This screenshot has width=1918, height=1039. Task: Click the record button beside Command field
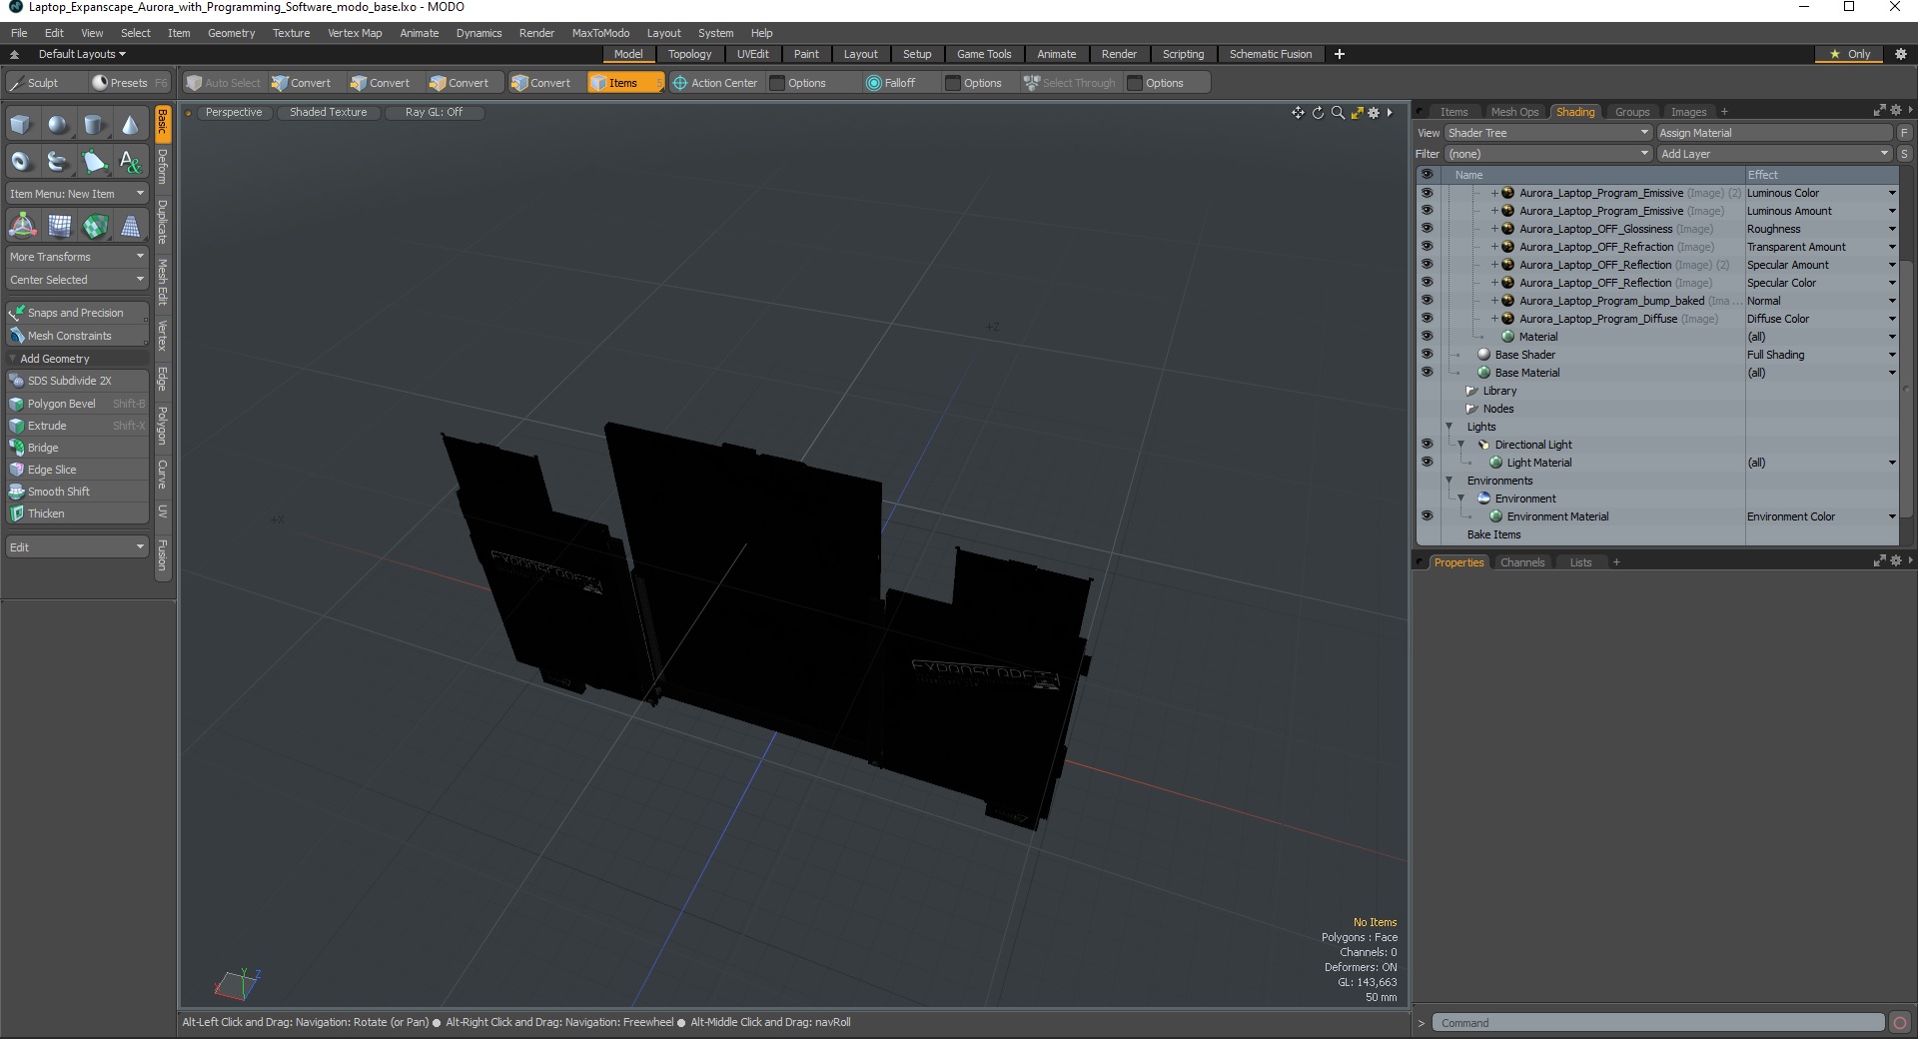tap(1900, 1023)
